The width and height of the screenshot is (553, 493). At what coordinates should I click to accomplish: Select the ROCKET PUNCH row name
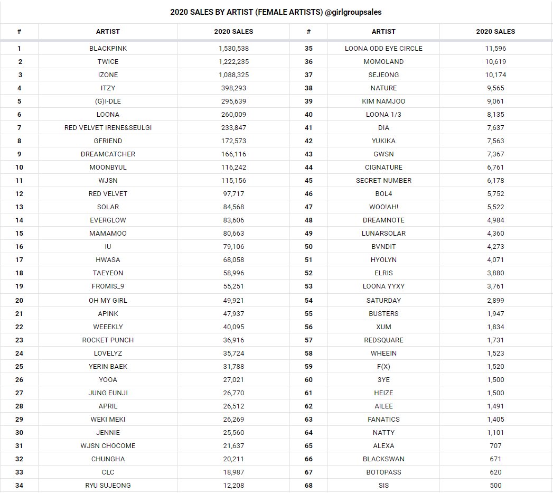[108, 340]
